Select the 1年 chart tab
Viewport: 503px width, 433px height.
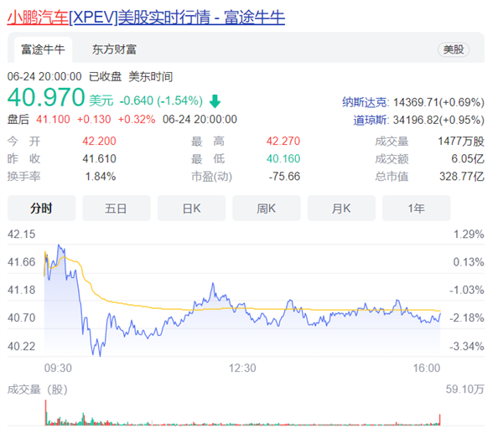417,209
